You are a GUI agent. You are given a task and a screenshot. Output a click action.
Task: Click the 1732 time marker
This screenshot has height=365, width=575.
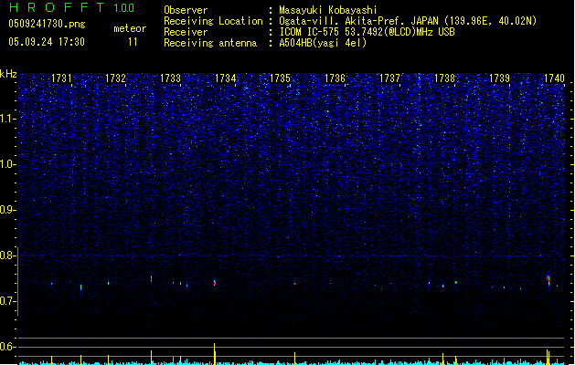tap(115, 78)
